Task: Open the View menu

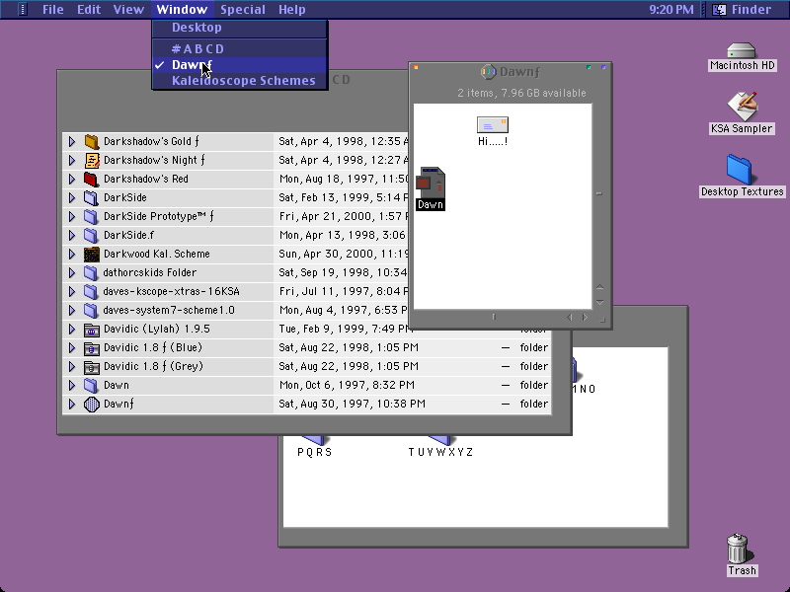Action: (128, 9)
